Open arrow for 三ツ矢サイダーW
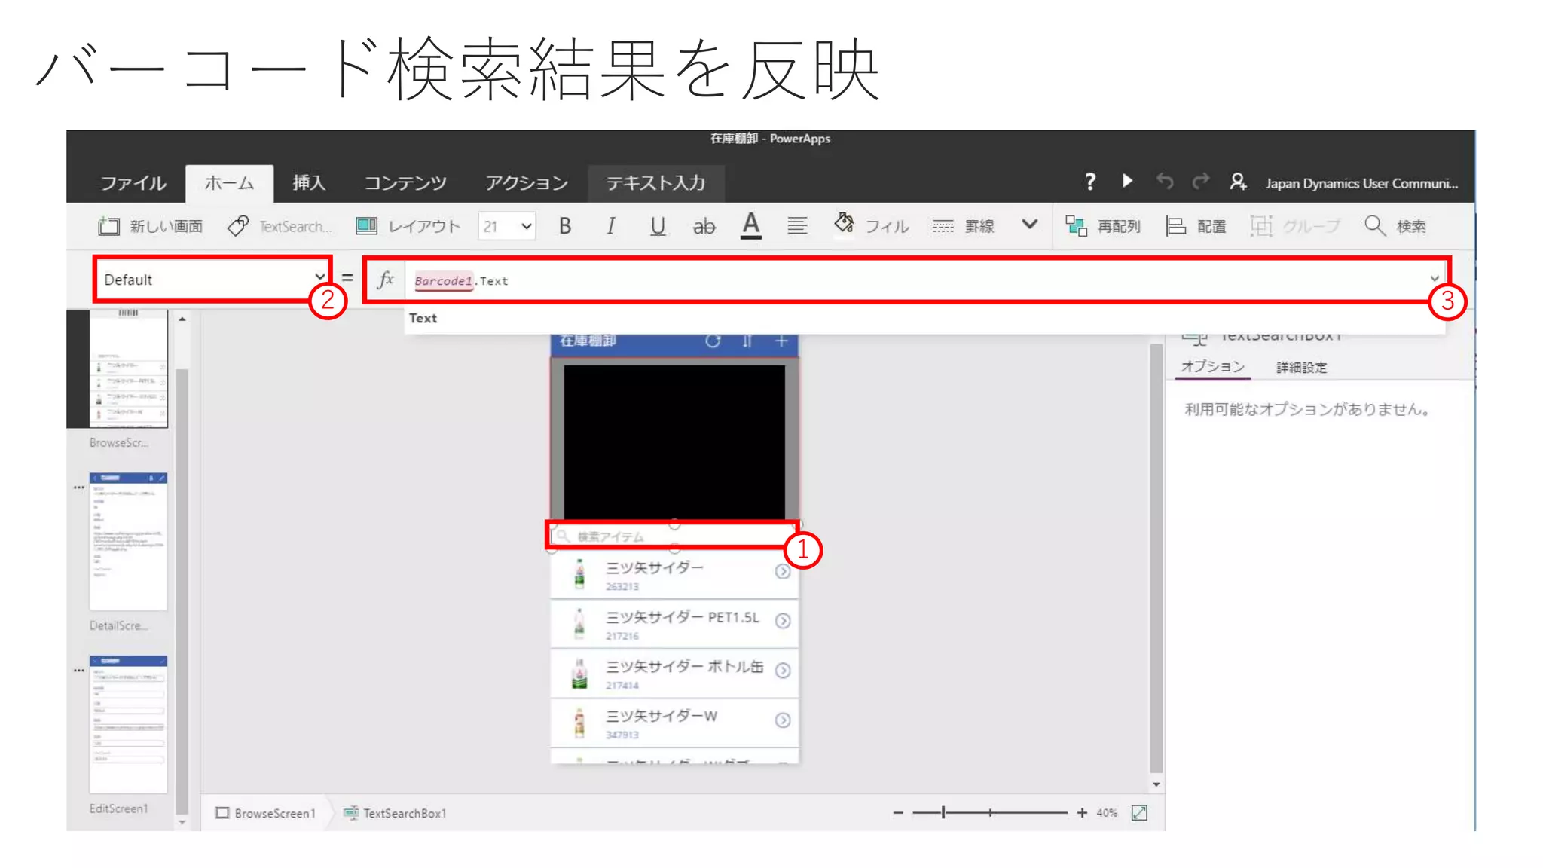The height and width of the screenshot is (868, 1543). (783, 720)
